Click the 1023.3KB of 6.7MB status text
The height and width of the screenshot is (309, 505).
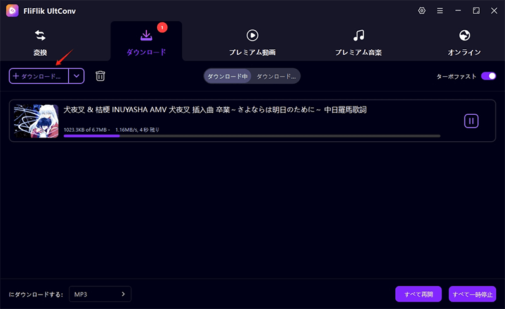(112, 130)
